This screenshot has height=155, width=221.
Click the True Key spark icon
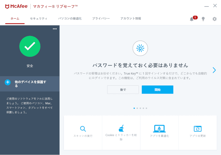point(140,49)
